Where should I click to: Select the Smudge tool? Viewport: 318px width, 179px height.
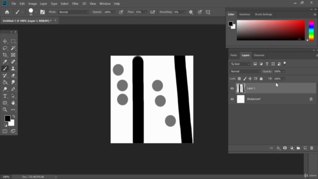pyautogui.click(x=13, y=82)
